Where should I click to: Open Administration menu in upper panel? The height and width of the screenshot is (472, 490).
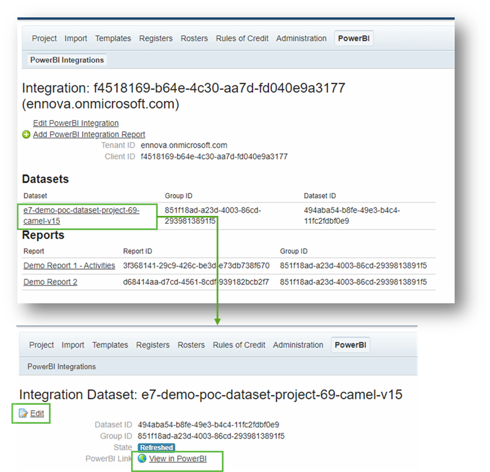point(301,39)
